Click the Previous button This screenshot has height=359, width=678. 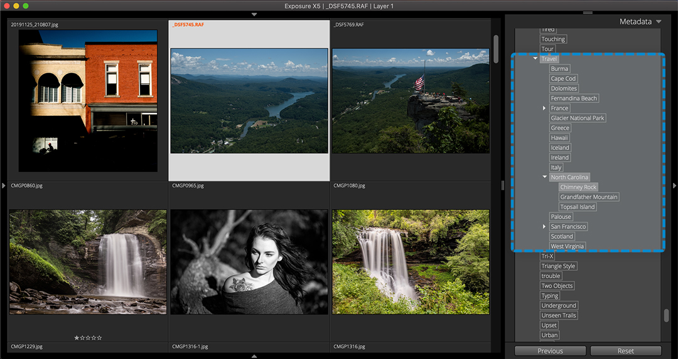pos(550,351)
